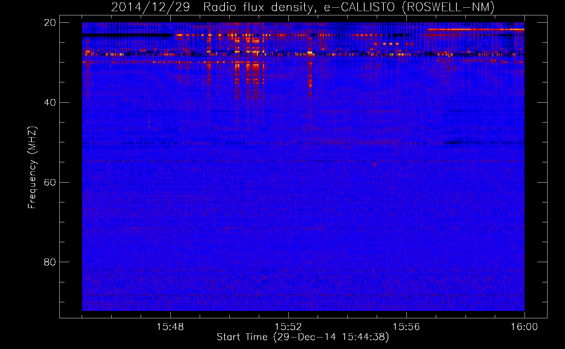Click the 15:48 time tick label

[170, 327]
